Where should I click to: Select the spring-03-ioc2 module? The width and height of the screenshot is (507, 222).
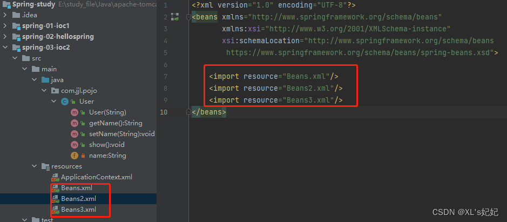coord(46,48)
